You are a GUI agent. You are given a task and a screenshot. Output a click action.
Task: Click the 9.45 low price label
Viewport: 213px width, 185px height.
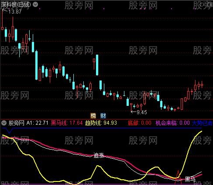[142, 112]
